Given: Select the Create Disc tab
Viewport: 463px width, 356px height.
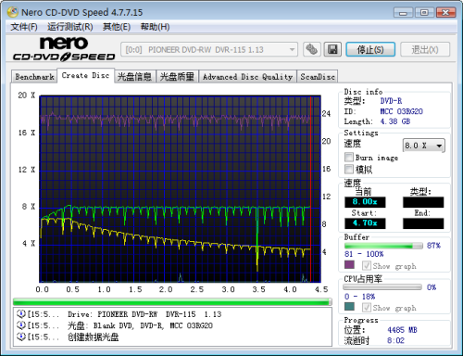Looking at the screenshot, I should (x=86, y=75).
